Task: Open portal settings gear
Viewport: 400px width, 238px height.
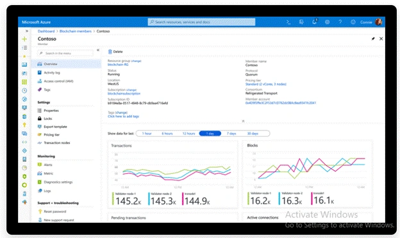Action: point(327,22)
